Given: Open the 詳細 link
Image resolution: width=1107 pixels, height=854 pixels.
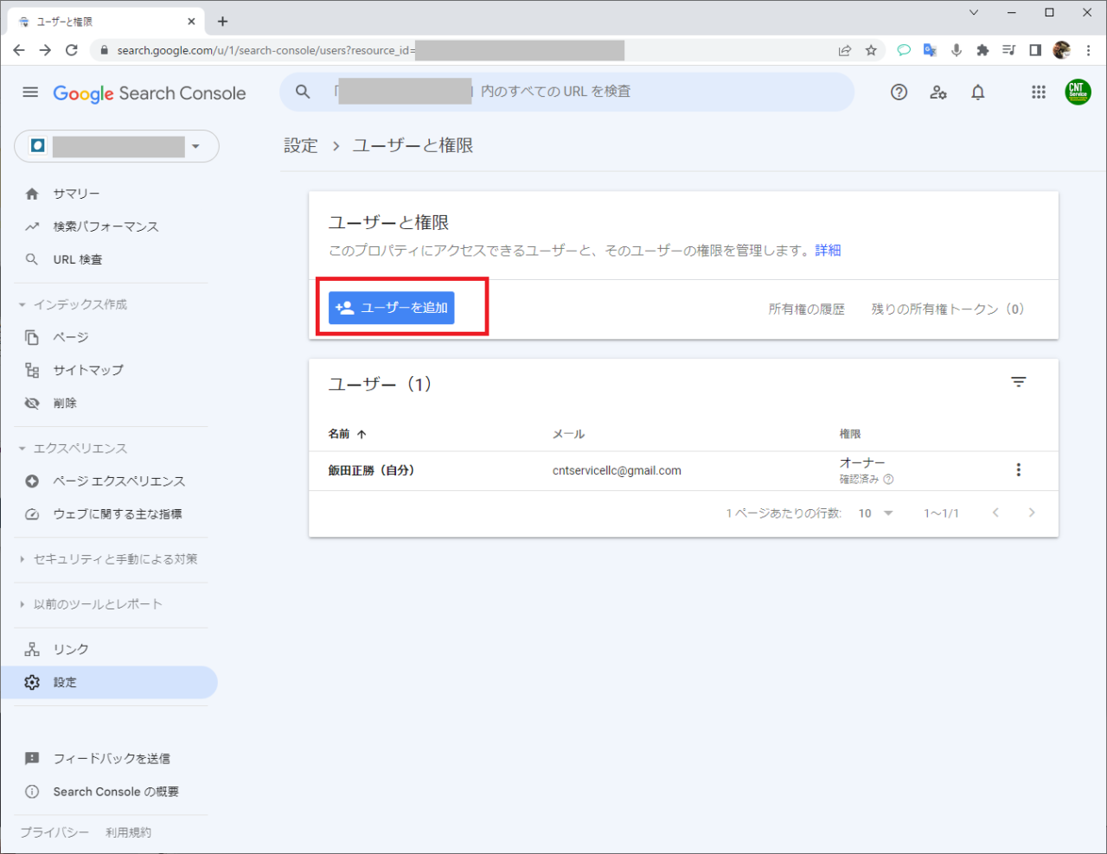Looking at the screenshot, I should coord(828,251).
